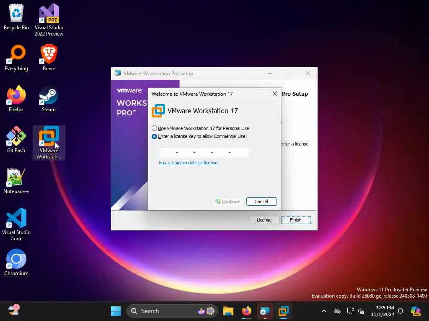
Task: Open the muted volume tray icon
Action: 361,311
